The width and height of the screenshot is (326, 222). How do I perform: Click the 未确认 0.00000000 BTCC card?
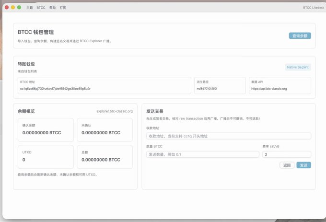point(105,130)
